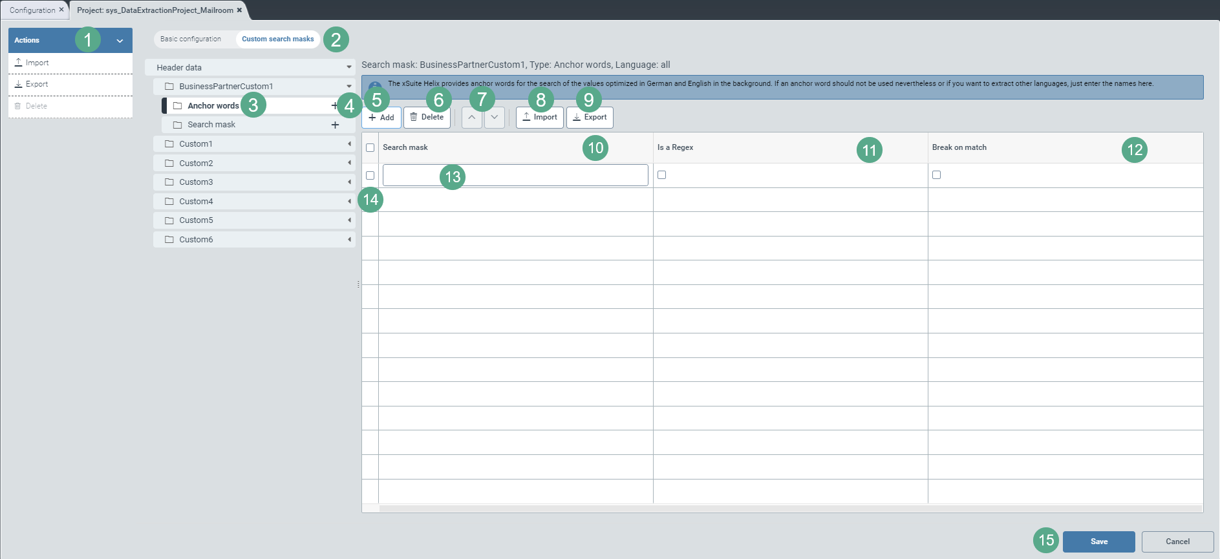Click the info icon in the blue banner
This screenshot has height=559, width=1220.
click(x=375, y=87)
